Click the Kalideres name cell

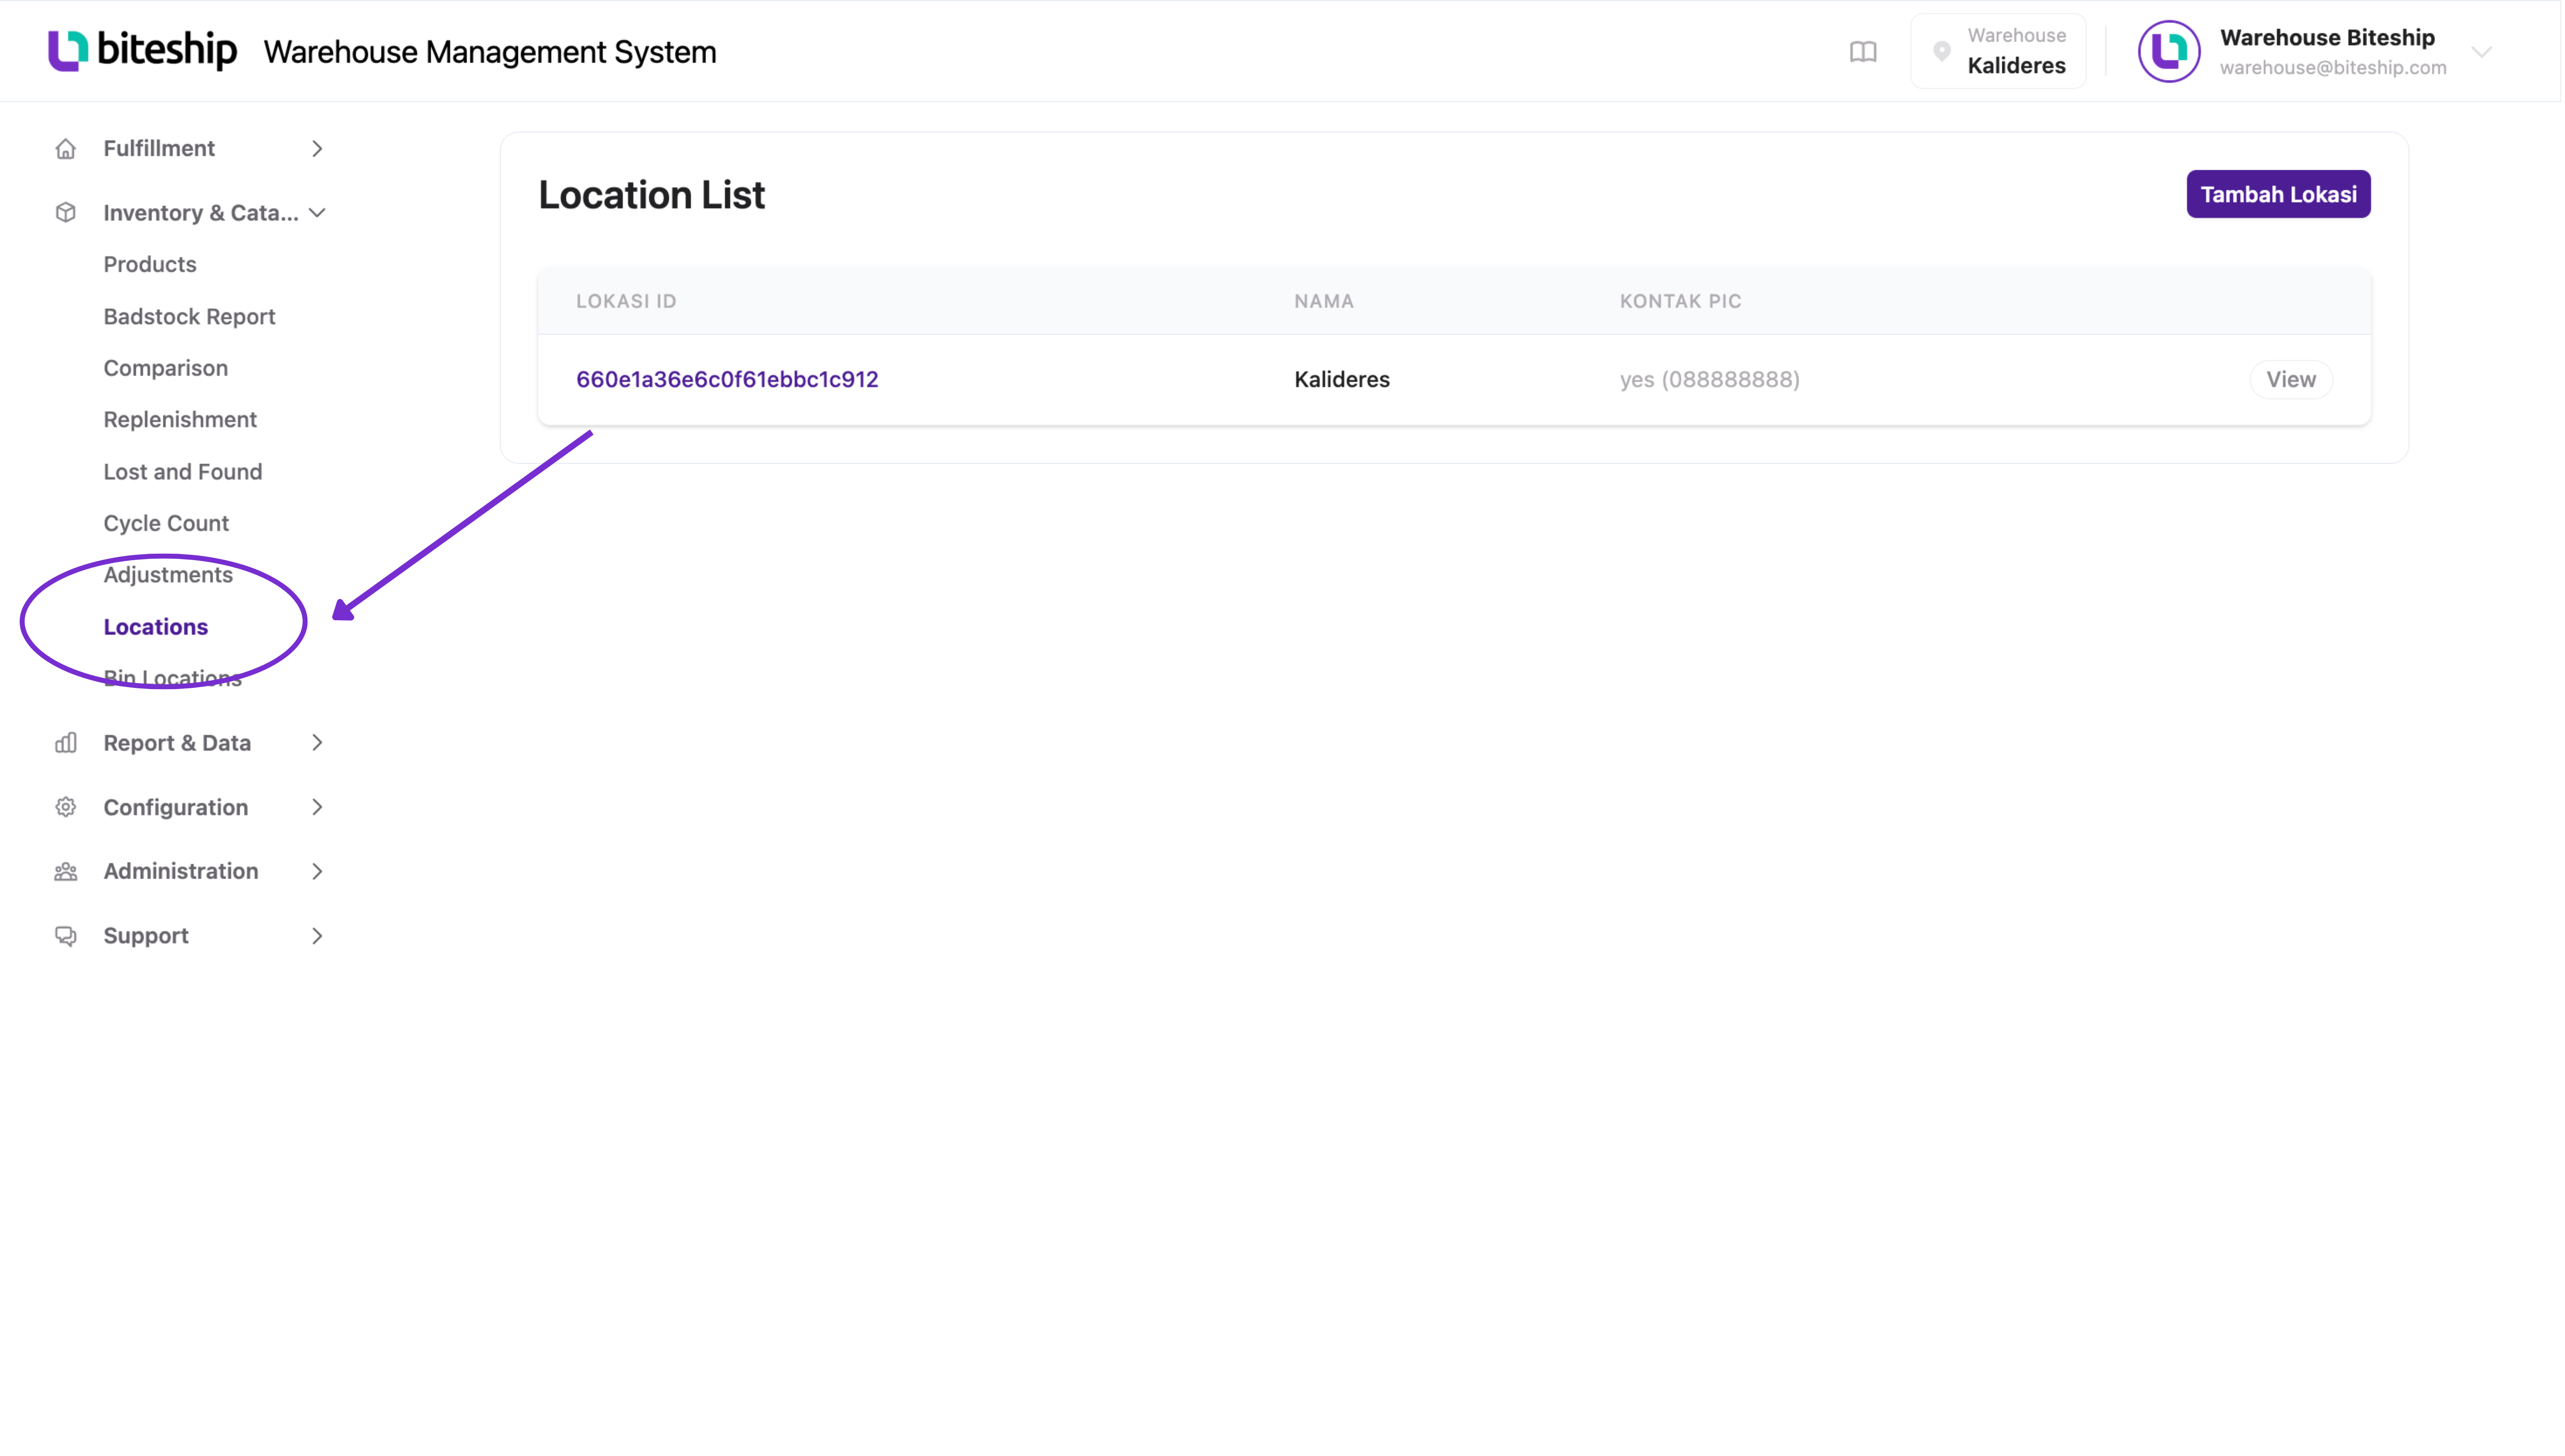tap(1342, 379)
